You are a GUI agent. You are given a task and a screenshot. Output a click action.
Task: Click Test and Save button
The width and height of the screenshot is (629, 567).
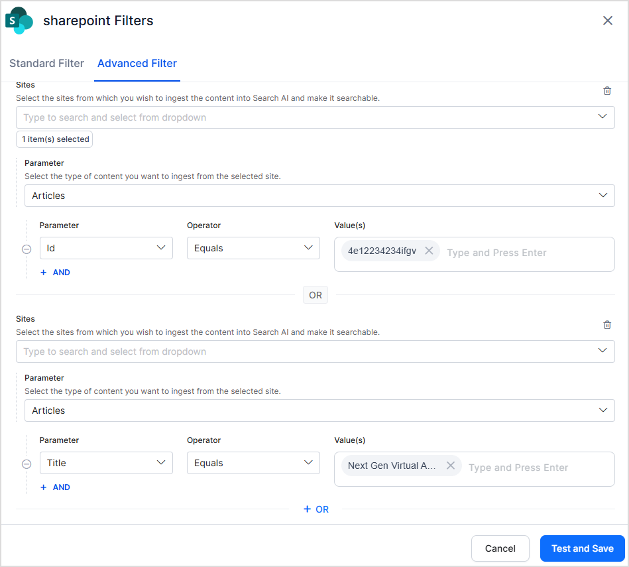tap(582, 548)
